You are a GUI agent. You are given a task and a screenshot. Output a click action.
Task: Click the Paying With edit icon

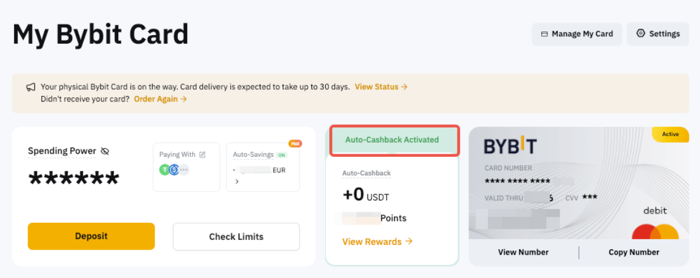point(202,154)
